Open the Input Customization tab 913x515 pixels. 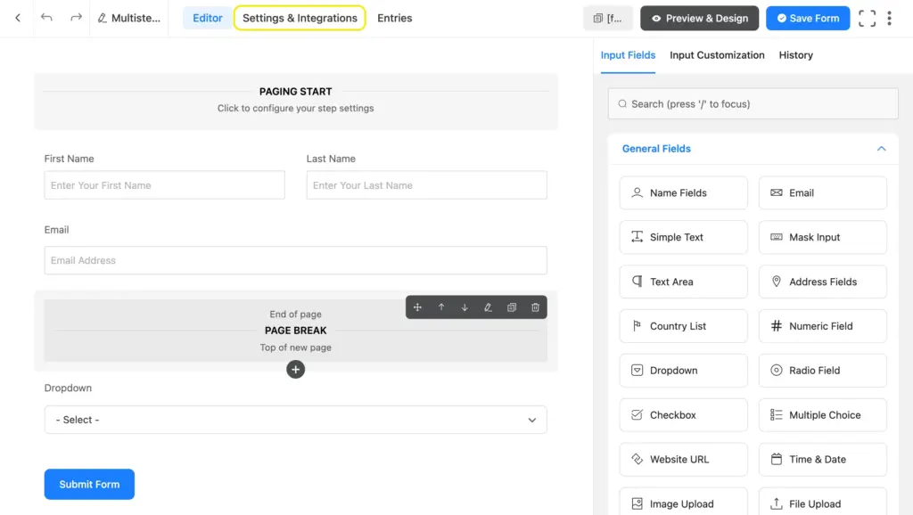[x=717, y=55]
